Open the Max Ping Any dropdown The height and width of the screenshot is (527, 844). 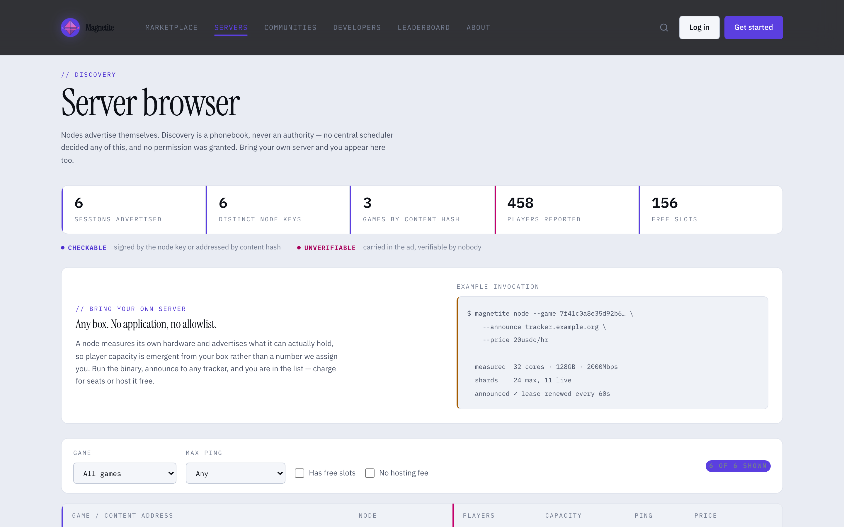pos(235,473)
